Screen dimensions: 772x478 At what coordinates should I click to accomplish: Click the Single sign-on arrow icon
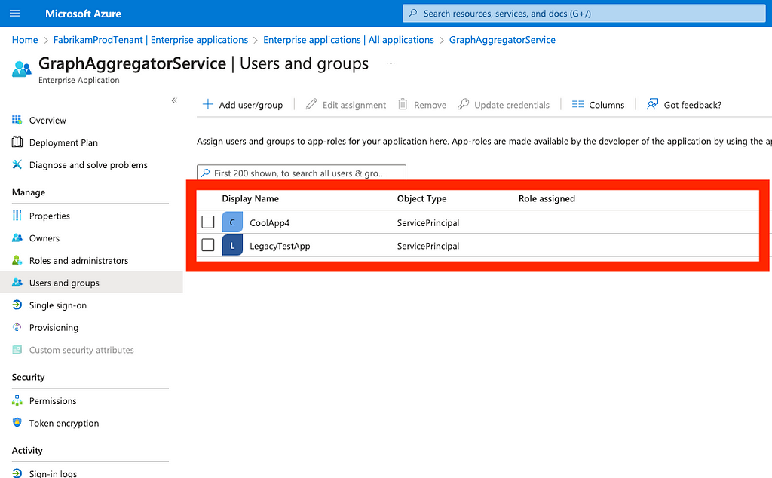(17, 305)
